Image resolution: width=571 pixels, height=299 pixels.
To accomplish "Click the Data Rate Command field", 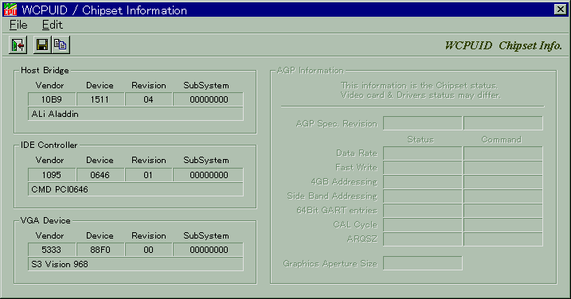I will pos(503,153).
